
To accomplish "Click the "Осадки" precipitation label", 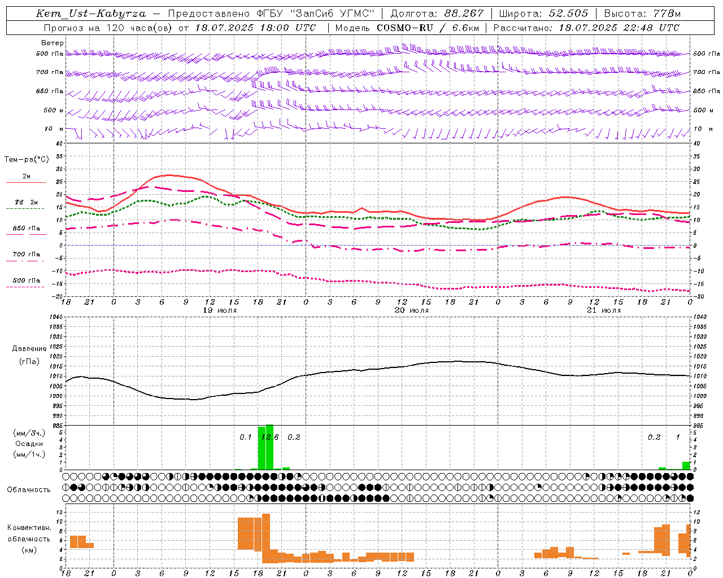I will 29,444.
